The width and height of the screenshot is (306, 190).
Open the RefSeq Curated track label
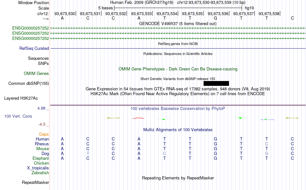click(x=34, y=48)
